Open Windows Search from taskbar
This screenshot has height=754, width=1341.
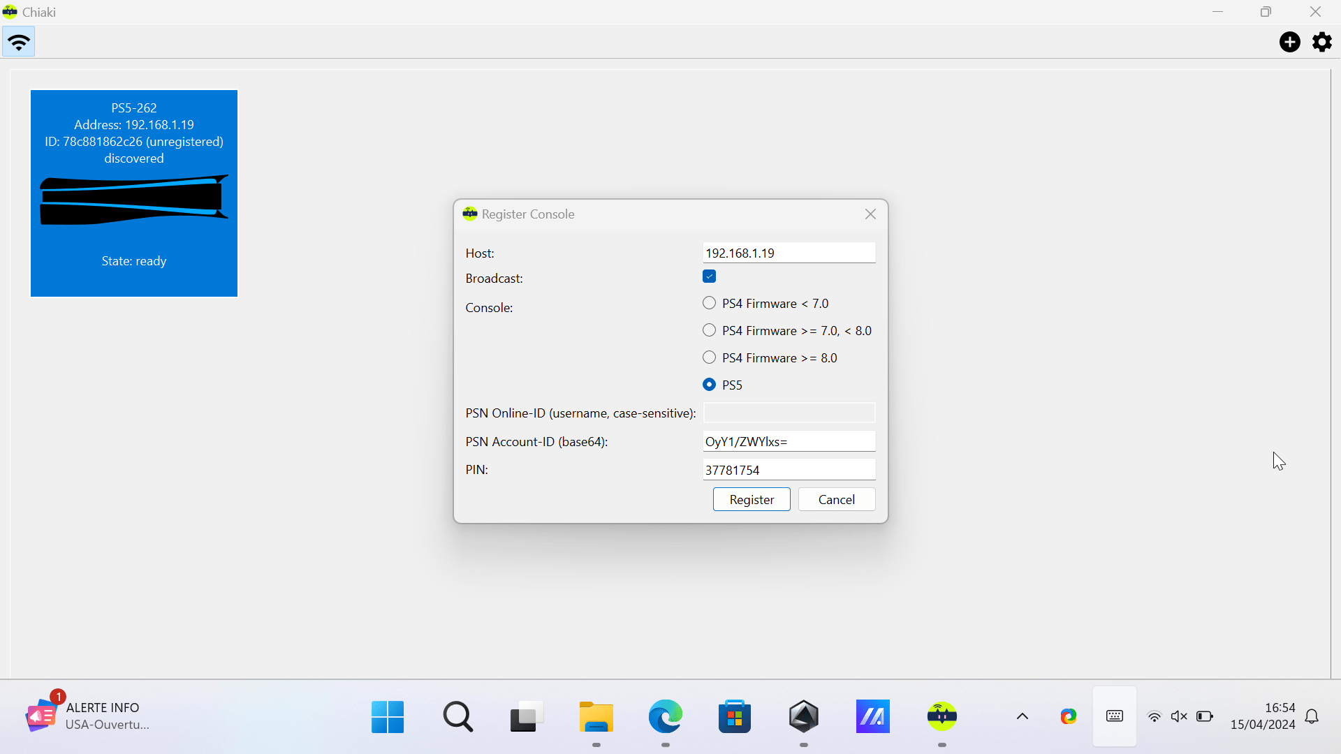pyautogui.click(x=457, y=717)
